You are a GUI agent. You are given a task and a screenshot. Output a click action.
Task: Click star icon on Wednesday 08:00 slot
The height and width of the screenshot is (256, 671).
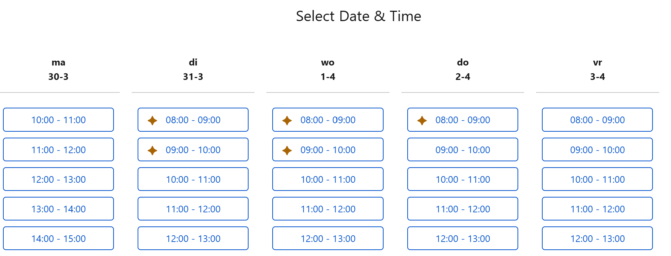[287, 120]
